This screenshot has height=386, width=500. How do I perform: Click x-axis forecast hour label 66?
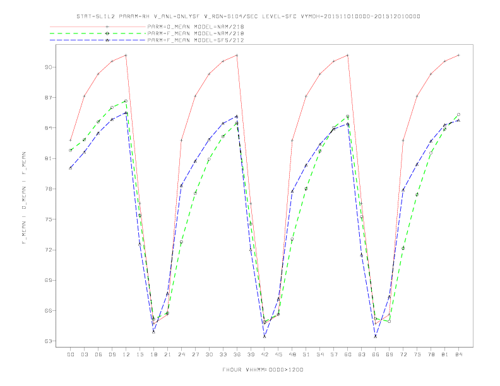pyautogui.click(x=376, y=354)
